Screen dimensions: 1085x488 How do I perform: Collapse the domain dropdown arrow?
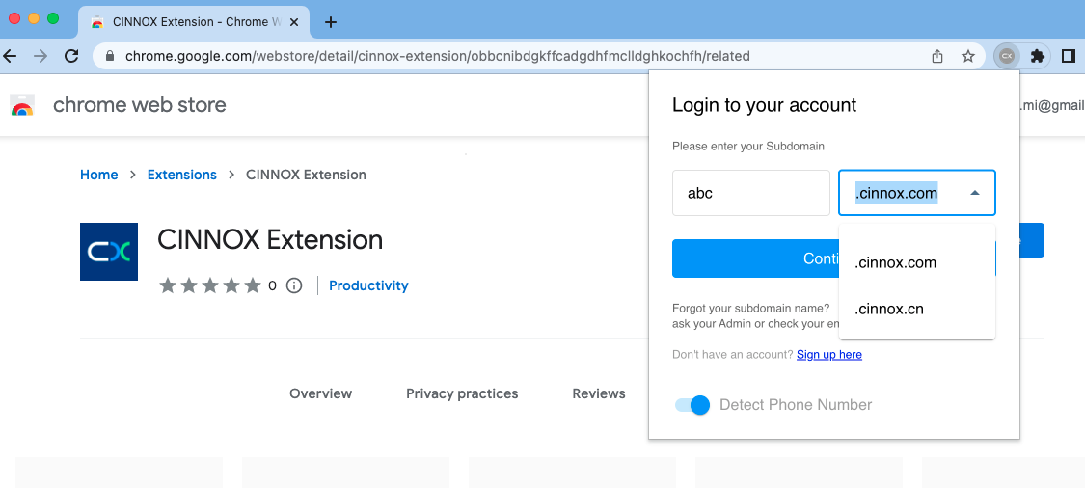975,193
